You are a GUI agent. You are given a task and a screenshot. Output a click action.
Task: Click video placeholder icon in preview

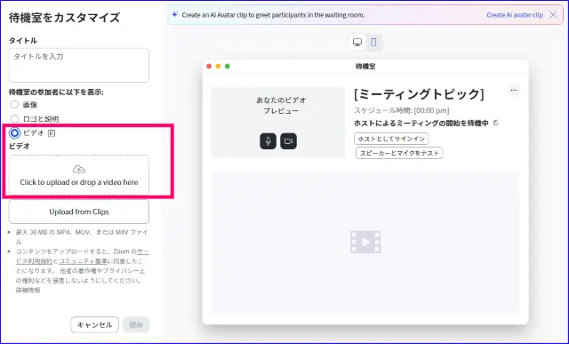pyautogui.click(x=365, y=242)
